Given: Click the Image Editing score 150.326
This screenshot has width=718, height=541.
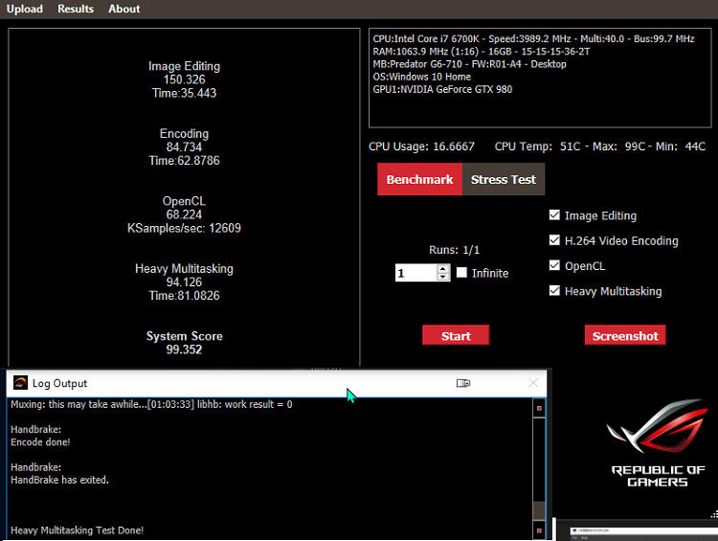Looking at the screenshot, I should [x=184, y=79].
